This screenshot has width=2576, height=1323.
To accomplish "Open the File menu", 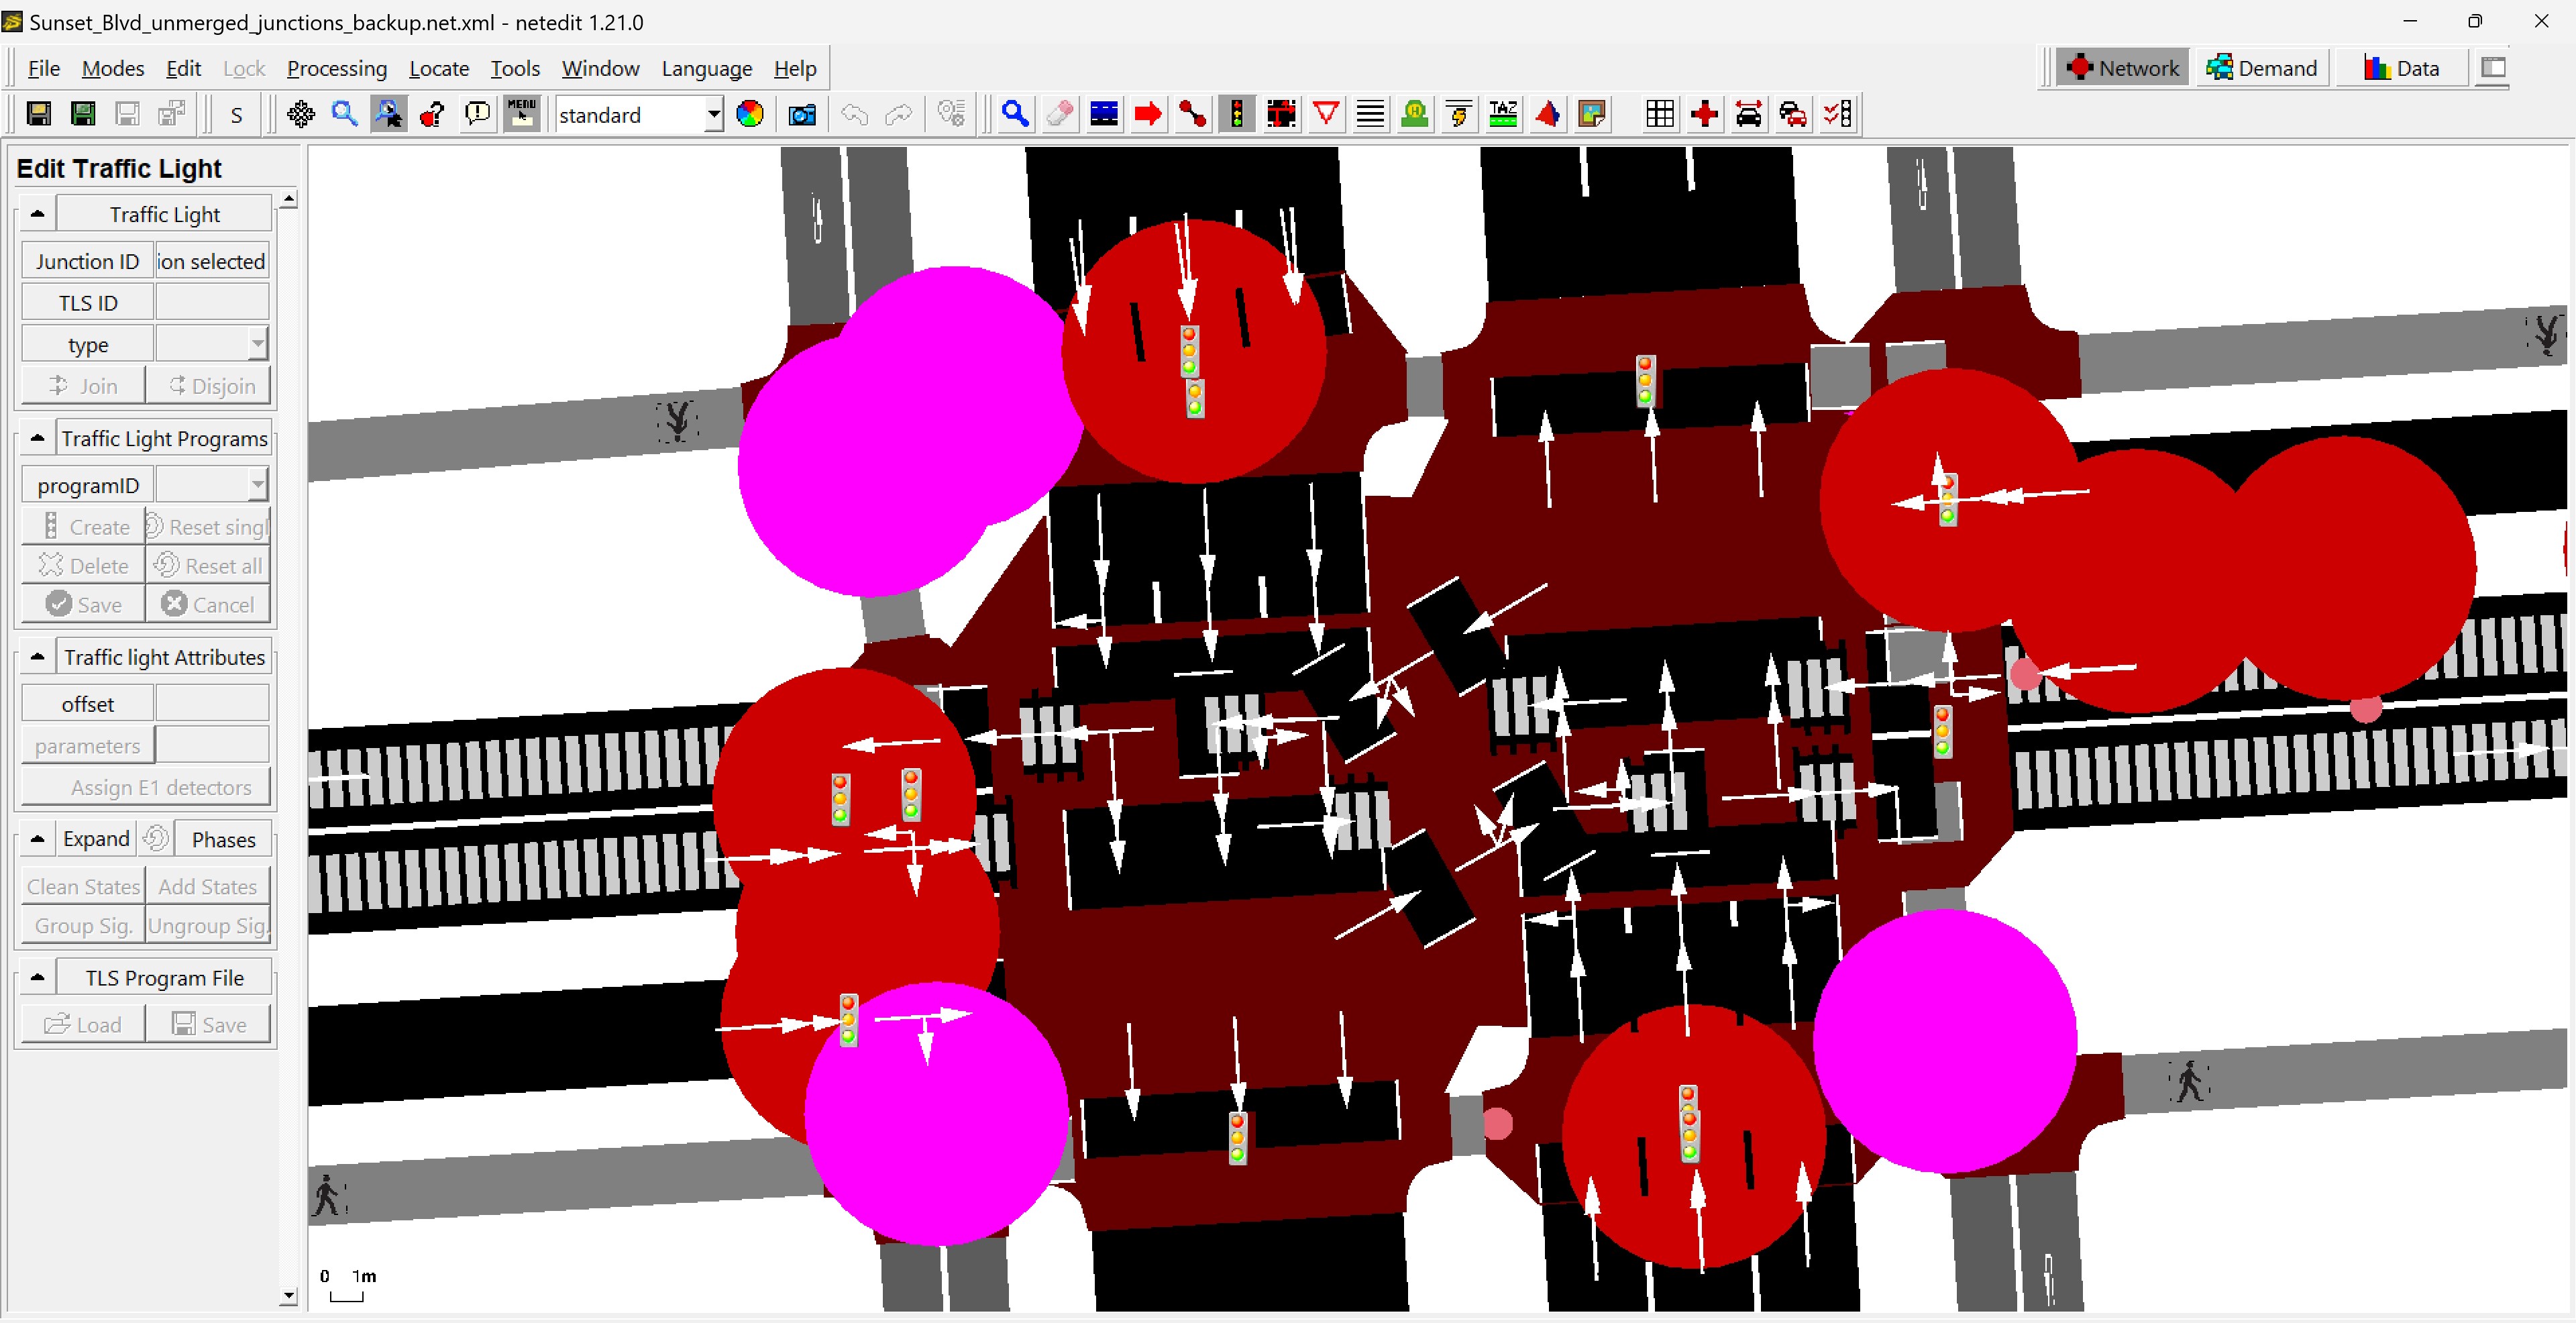I will click(x=44, y=68).
